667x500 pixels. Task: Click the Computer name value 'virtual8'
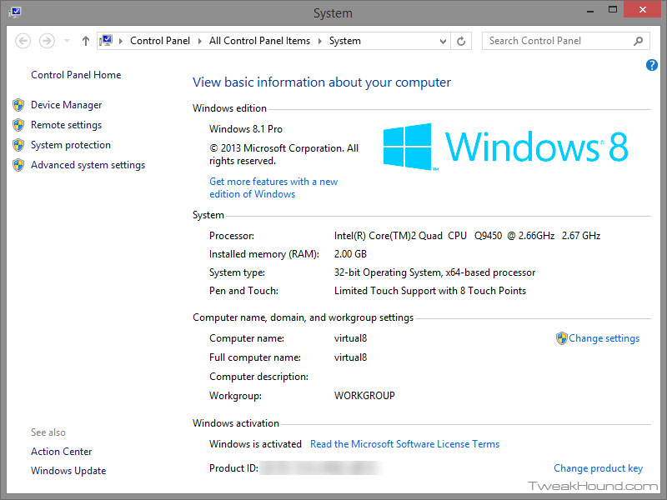[350, 338]
